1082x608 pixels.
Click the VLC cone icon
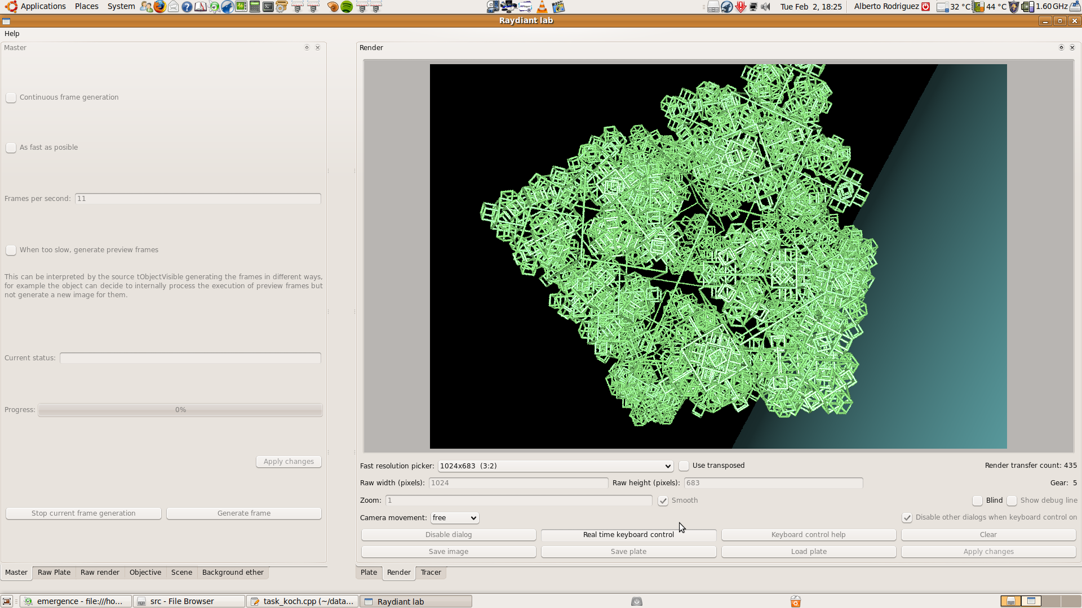542,7
